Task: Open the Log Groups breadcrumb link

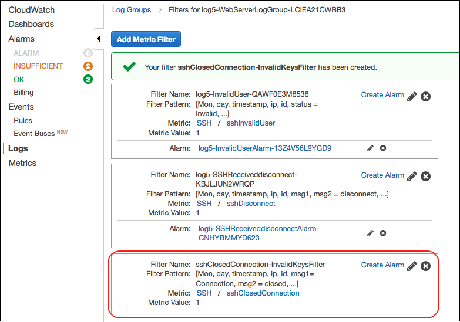Action: [132, 9]
